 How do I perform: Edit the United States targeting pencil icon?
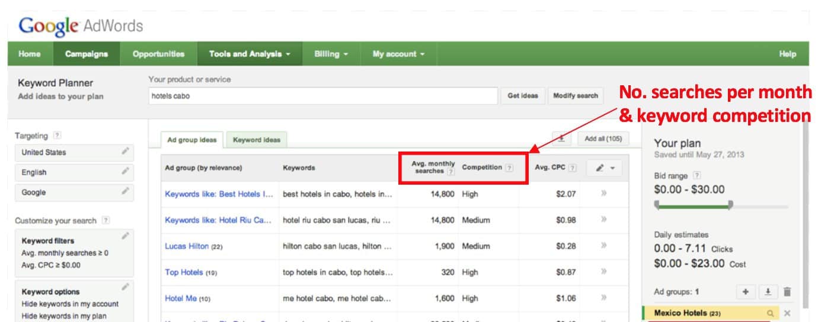pyautogui.click(x=125, y=152)
